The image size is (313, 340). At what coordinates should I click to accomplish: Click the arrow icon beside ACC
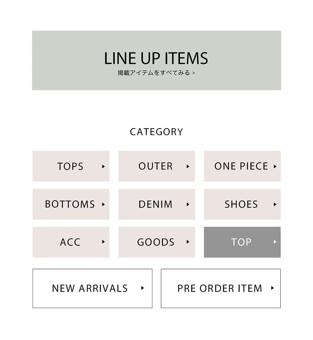(103, 242)
